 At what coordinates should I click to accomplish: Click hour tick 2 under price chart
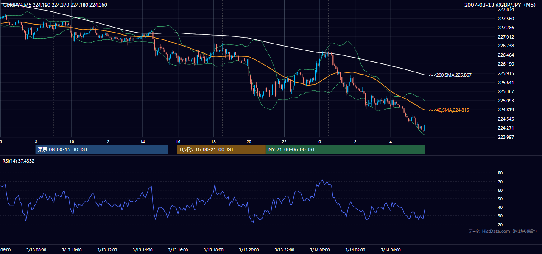pyautogui.click(x=355, y=141)
